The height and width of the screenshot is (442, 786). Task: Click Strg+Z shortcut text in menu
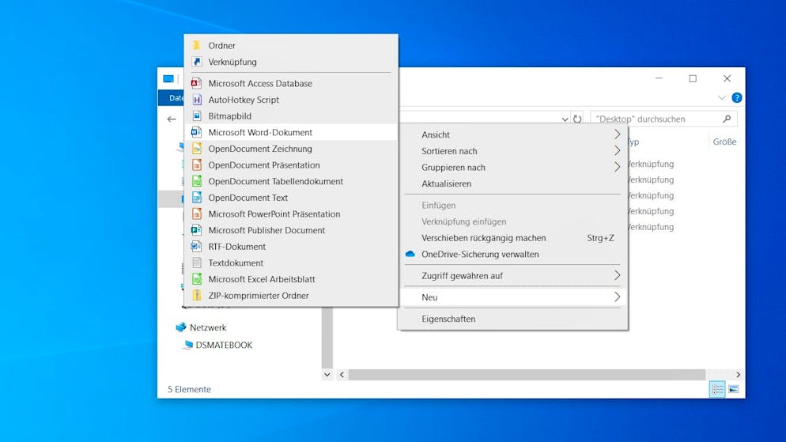600,238
